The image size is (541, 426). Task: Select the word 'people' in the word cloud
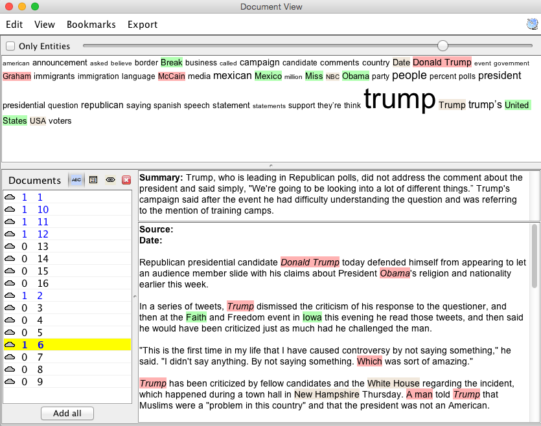click(x=409, y=75)
